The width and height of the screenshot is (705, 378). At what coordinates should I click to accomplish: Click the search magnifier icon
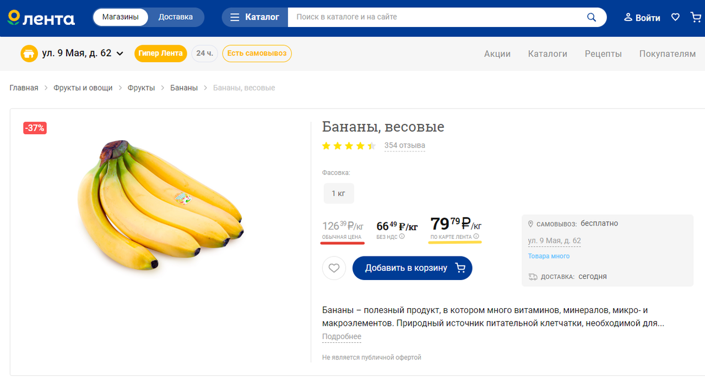coord(592,17)
